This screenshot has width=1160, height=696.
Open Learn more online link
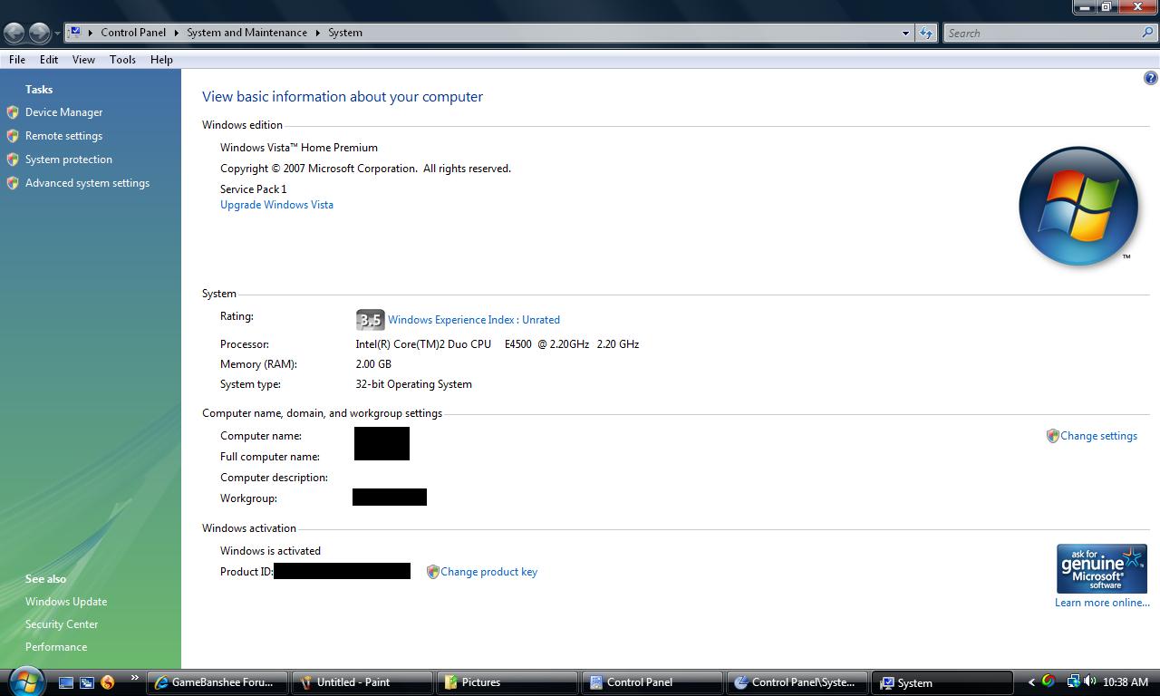coord(1102,603)
